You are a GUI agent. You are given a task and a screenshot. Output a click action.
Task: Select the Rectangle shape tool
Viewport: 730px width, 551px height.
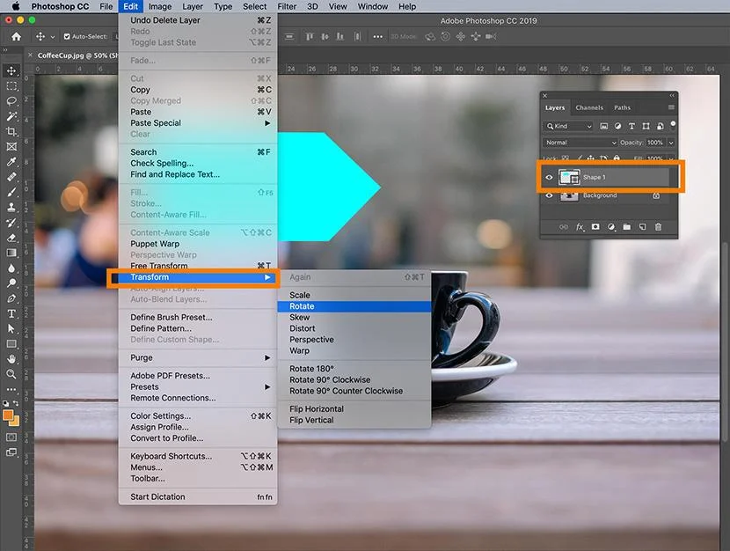tap(11, 344)
